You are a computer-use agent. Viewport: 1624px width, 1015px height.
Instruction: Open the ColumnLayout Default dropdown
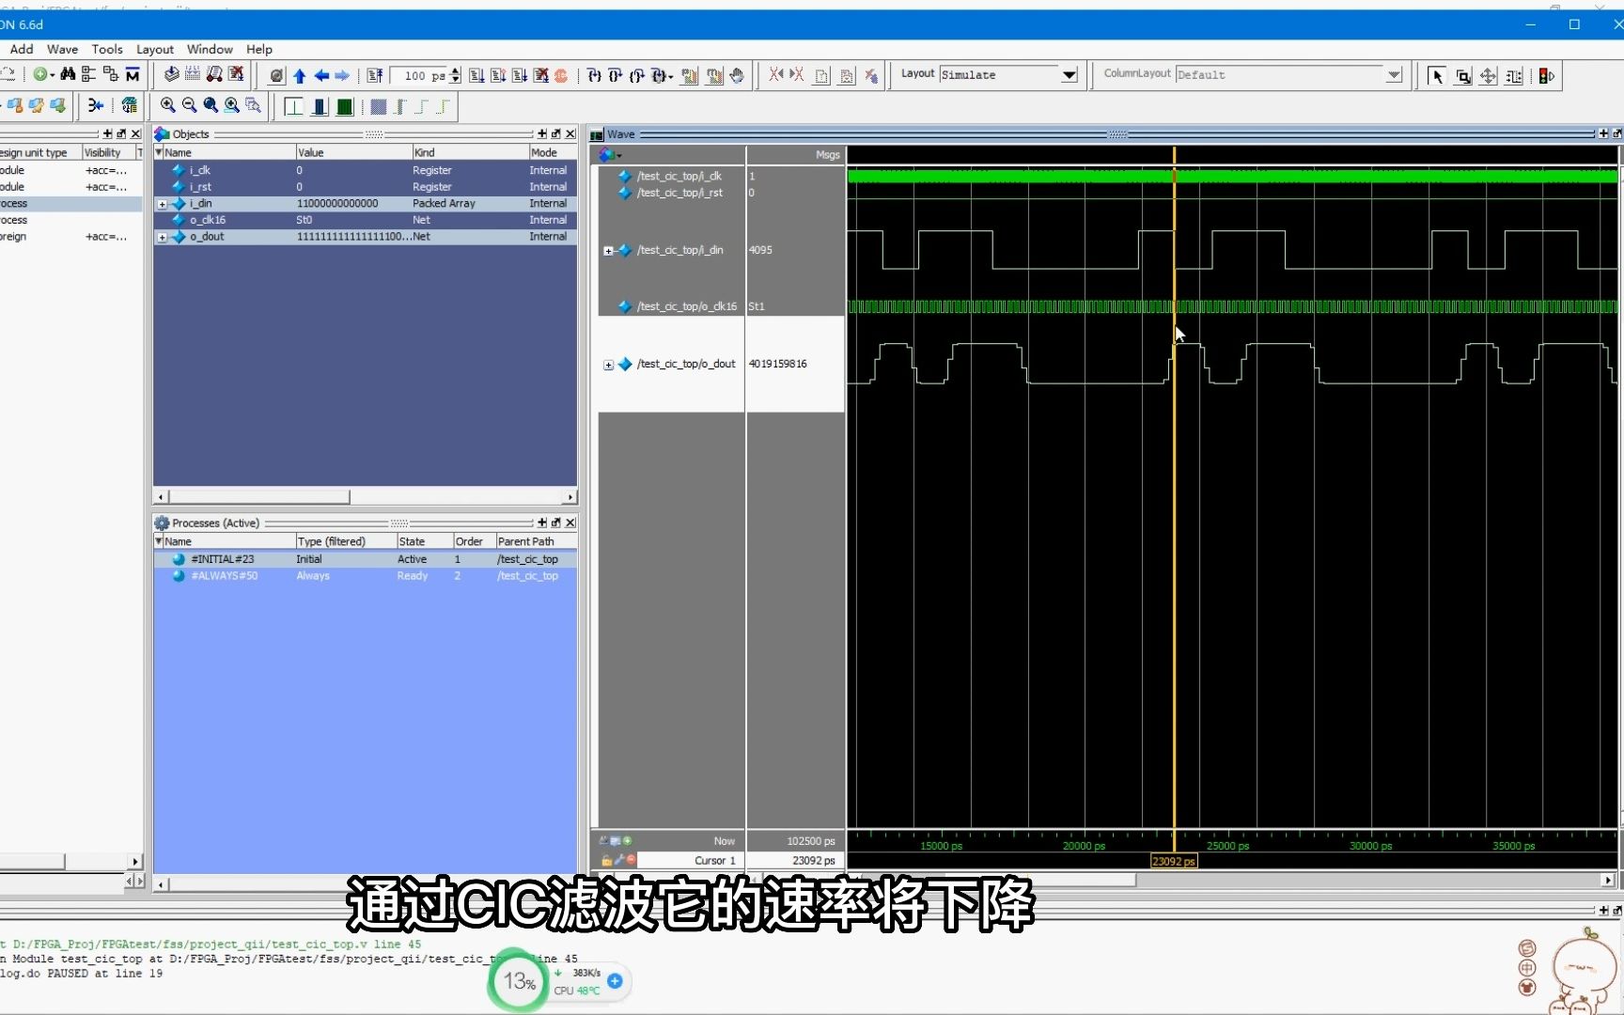tap(1394, 75)
